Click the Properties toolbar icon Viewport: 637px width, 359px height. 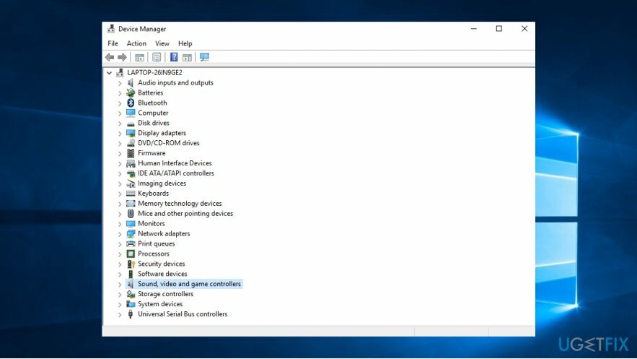point(157,57)
